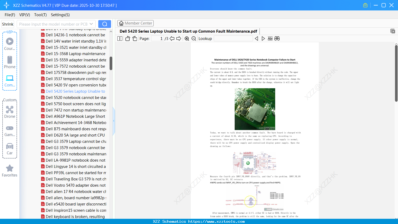Click the Page number field

click(x=158, y=39)
